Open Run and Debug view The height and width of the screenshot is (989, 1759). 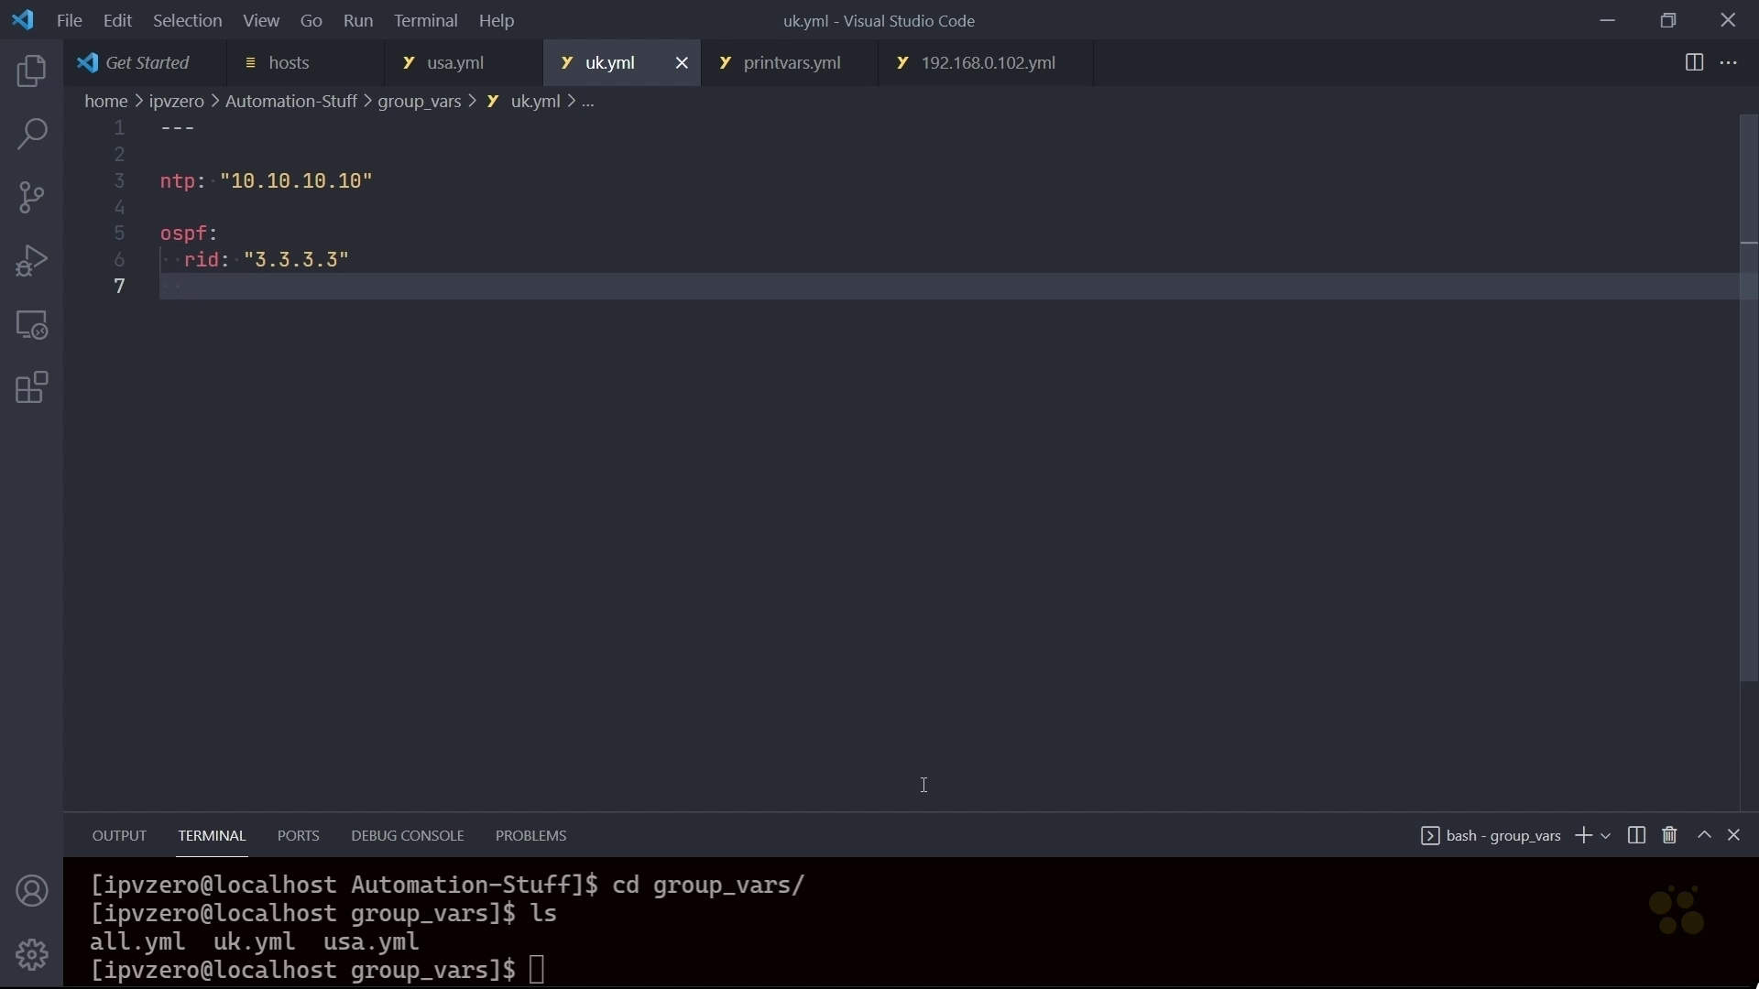32,261
